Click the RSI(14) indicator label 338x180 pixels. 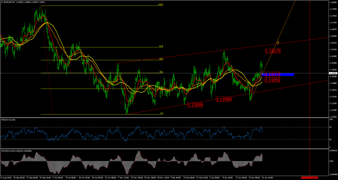tap(9, 119)
